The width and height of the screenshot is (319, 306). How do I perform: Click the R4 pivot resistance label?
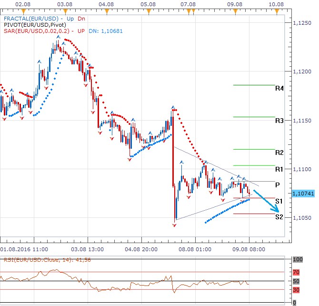279,89
